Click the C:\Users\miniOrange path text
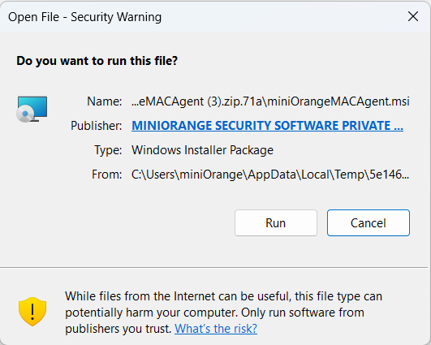This screenshot has height=345, width=431. (x=270, y=175)
